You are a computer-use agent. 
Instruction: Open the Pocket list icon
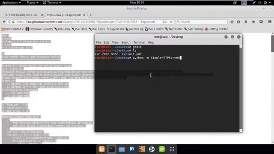261,22
